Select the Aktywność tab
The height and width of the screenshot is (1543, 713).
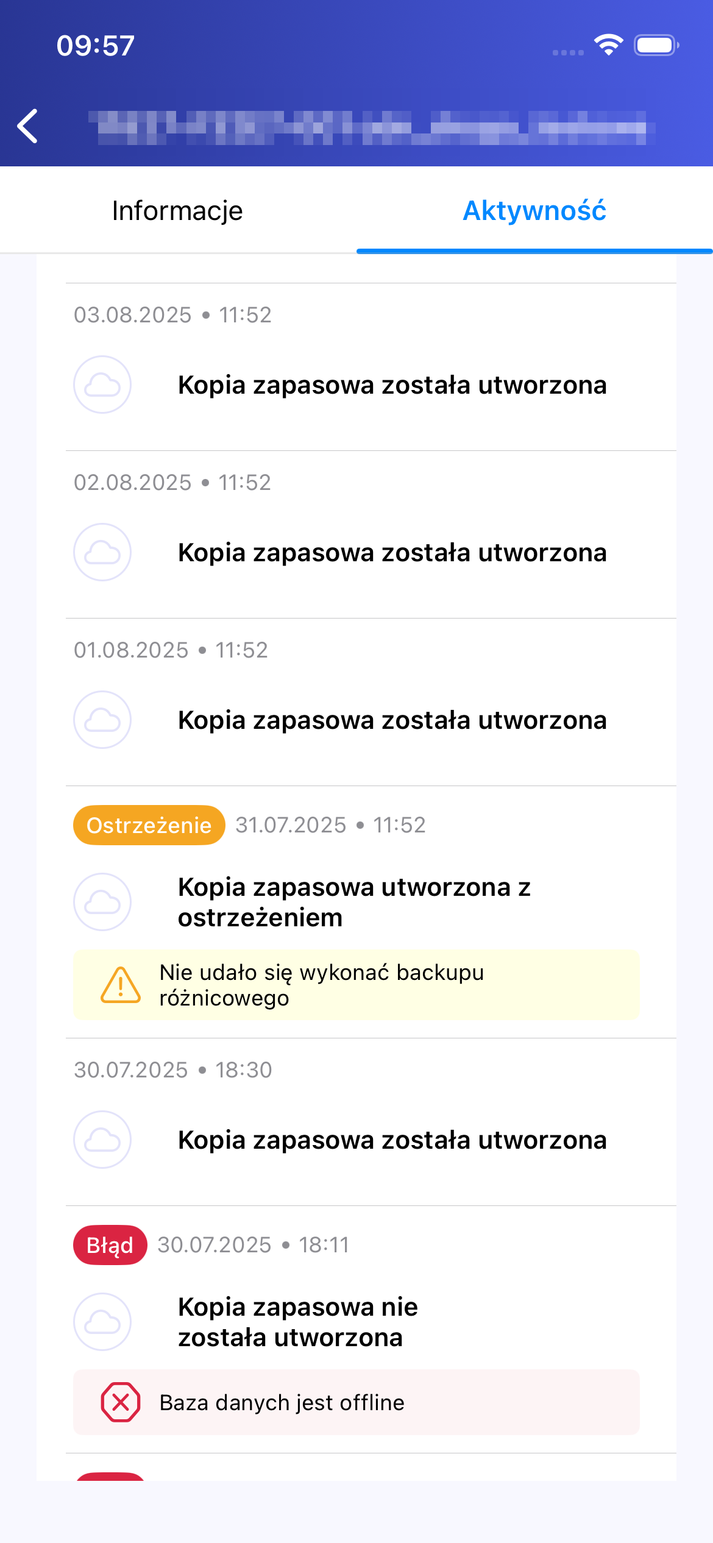click(x=534, y=211)
